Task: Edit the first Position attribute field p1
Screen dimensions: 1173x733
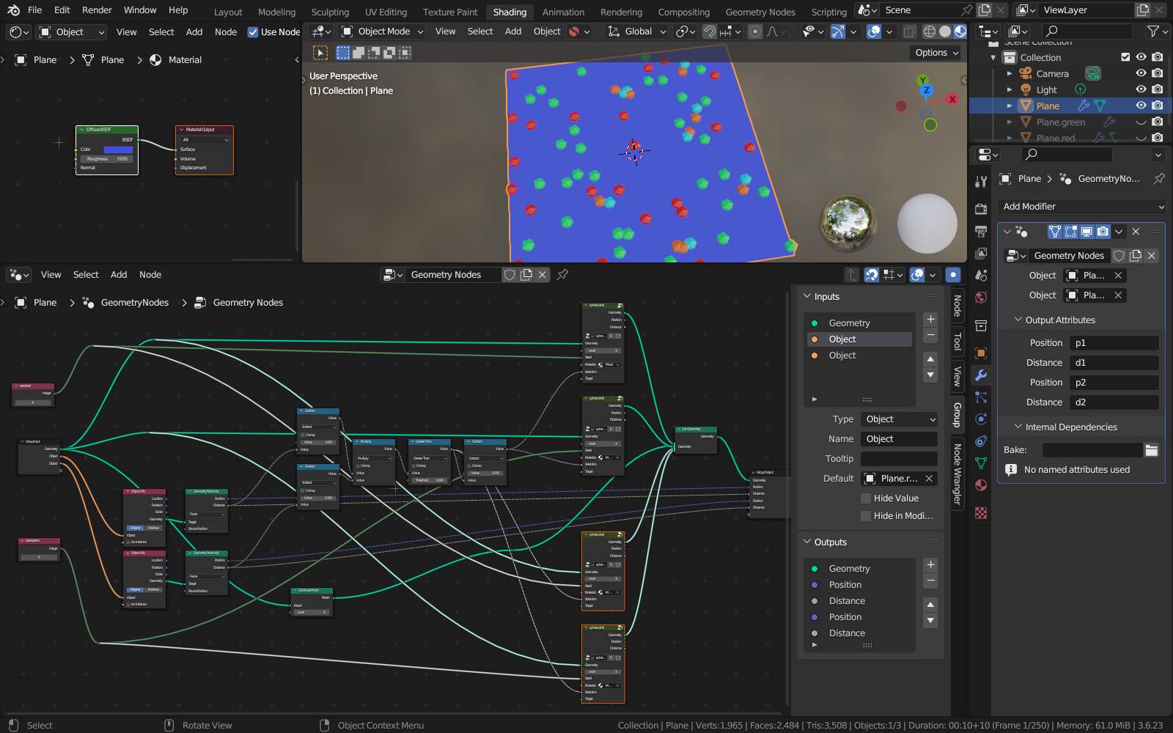Action: [x=1114, y=343]
